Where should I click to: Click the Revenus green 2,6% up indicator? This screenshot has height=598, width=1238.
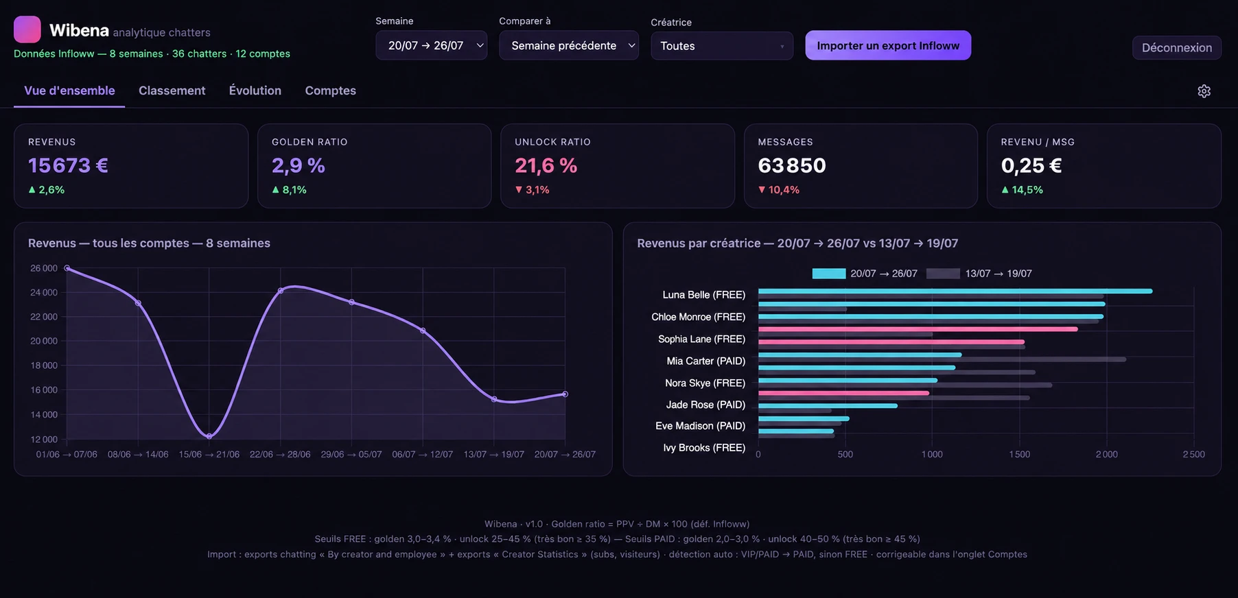[x=47, y=190]
